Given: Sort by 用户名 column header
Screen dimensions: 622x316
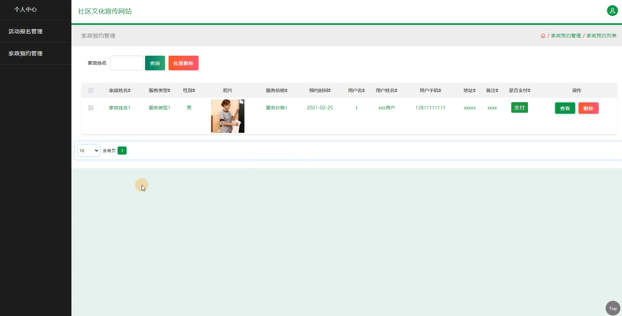Looking at the screenshot, I should (356, 91).
